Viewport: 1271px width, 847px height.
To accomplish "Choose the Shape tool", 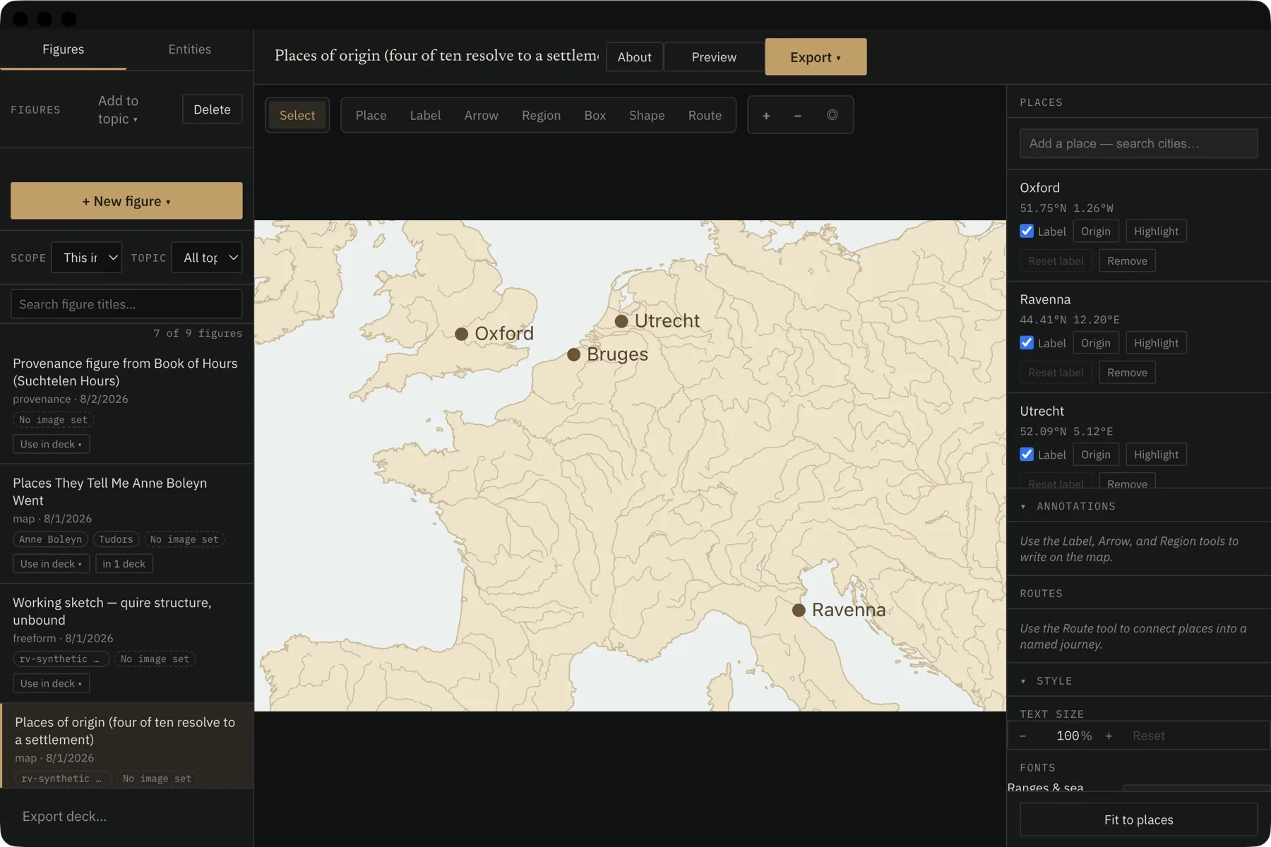I will [647, 115].
